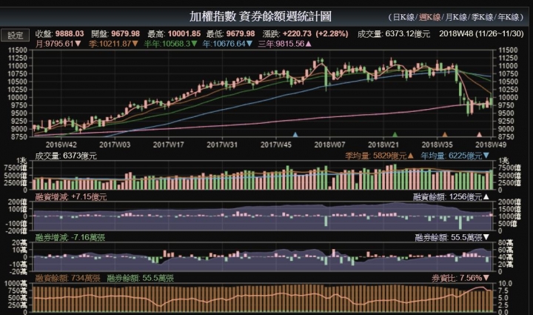Click the down arrow next to 券資比 7.56%
The height and width of the screenshot is (315, 533).
pos(486,278)
